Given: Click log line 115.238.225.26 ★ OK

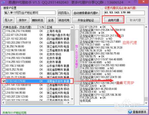Looking at the screenshot, I should [93, 98].
